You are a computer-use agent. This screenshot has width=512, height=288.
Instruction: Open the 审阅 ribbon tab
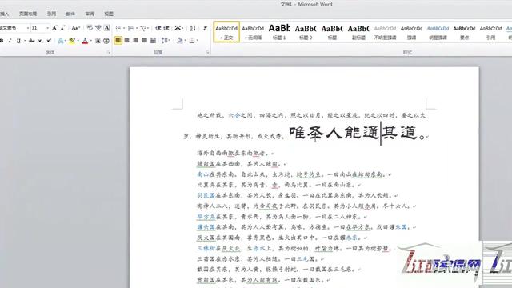tap(90, 14)
